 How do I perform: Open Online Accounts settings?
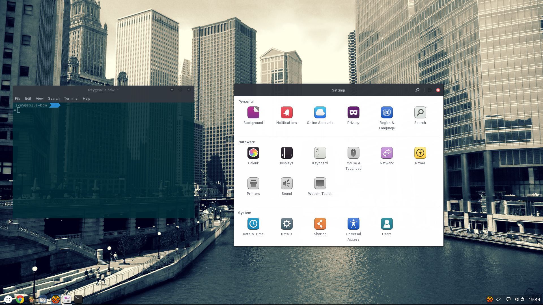320,116
